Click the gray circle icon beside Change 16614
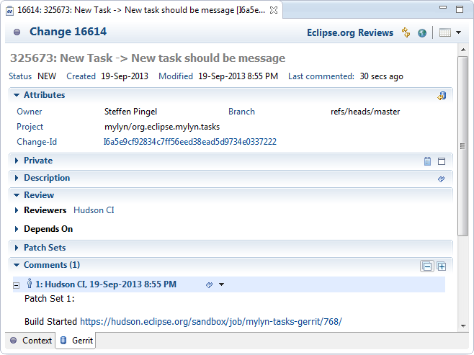The width and height of the screenshot is (474, 355). click(17, 32)
